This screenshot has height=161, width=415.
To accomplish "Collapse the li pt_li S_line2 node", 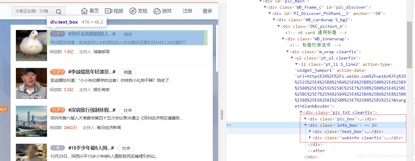I will tap(297, 64).
